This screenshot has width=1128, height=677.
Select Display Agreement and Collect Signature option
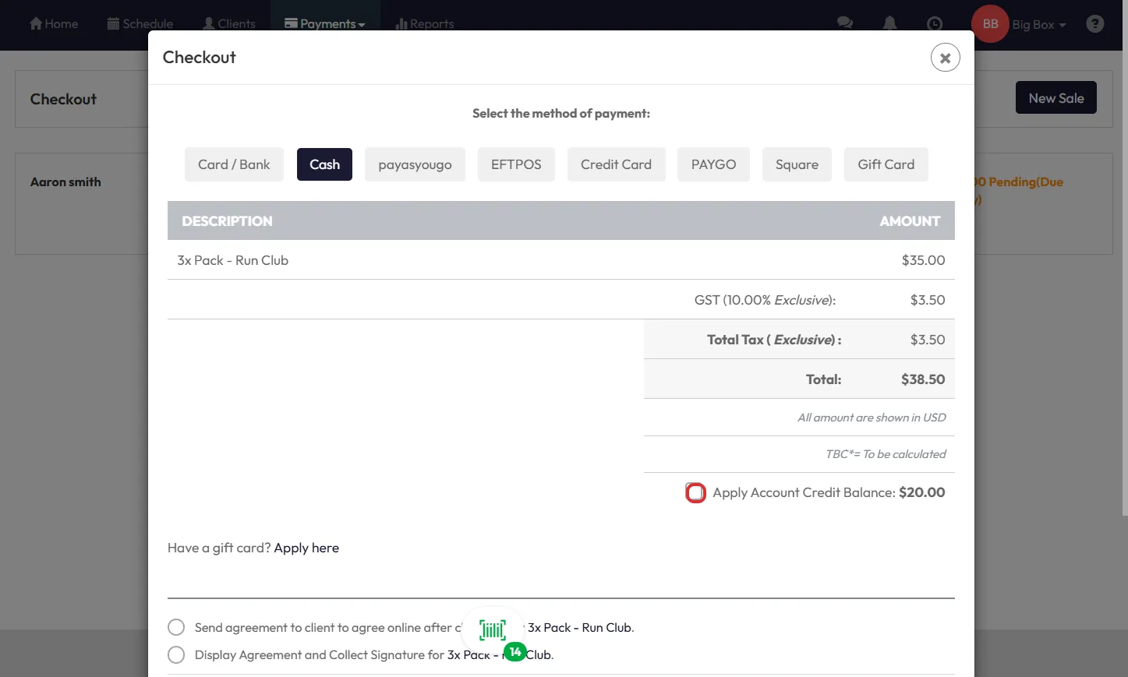coord(176,655)
